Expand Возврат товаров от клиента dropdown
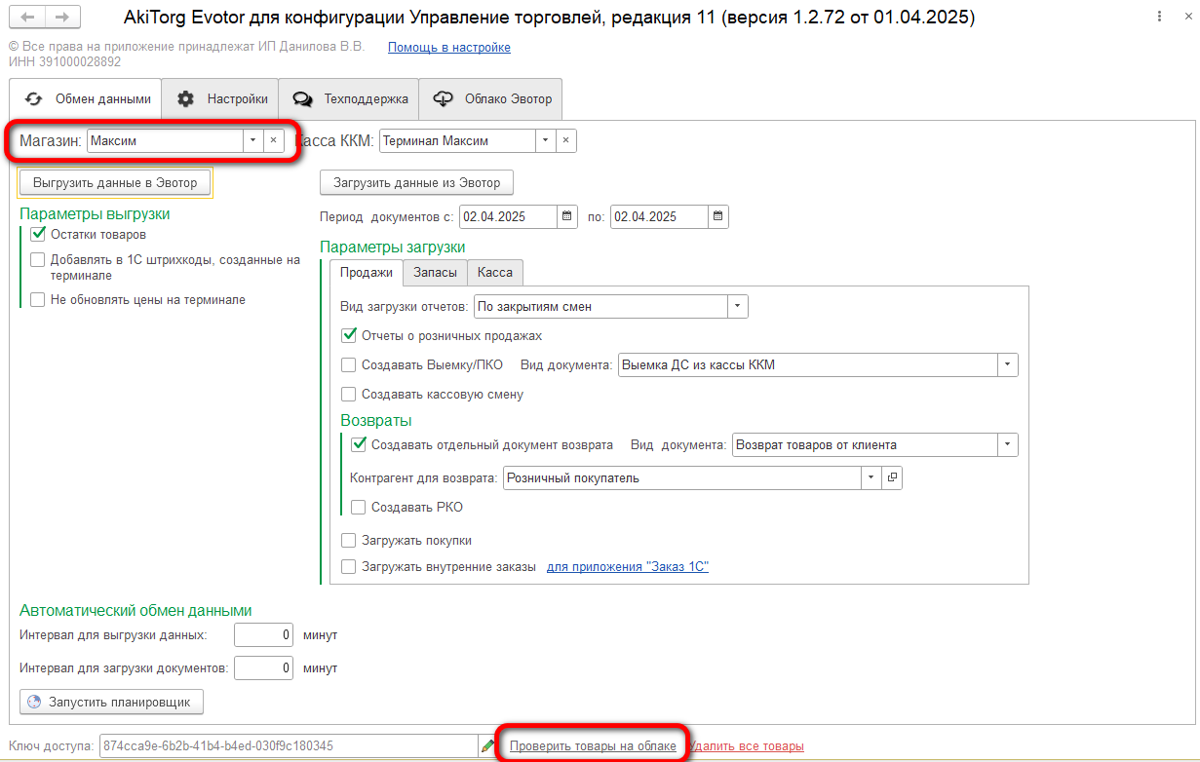Viewport: 1200px width, 762px height. point(1007,445)
